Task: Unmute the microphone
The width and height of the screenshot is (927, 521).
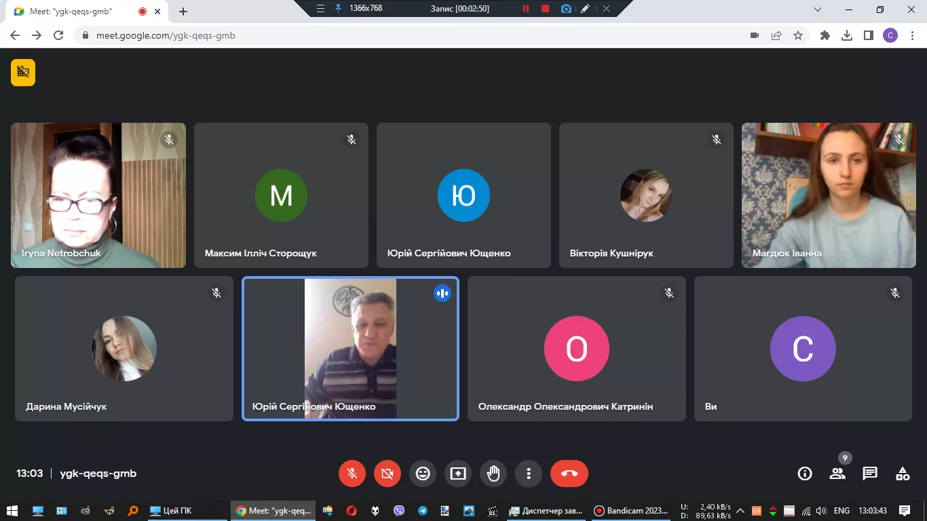Action: coord(352,474)
